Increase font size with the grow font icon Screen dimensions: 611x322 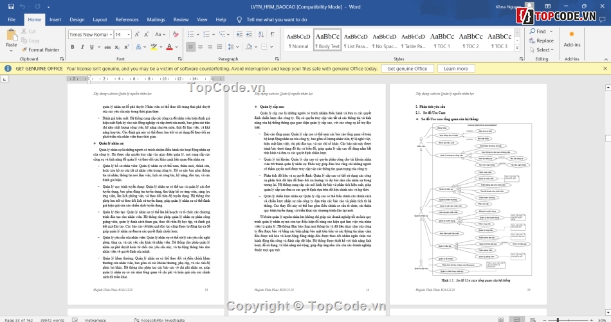(x=137, y=34)
